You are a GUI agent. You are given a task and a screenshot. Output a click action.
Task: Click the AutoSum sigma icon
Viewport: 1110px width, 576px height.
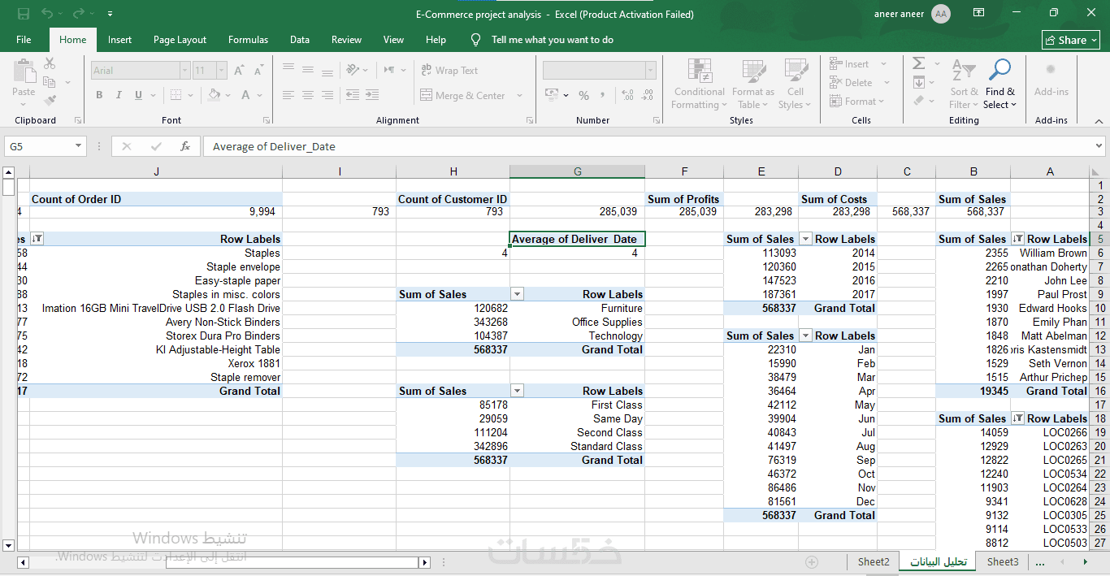(918, 63)
